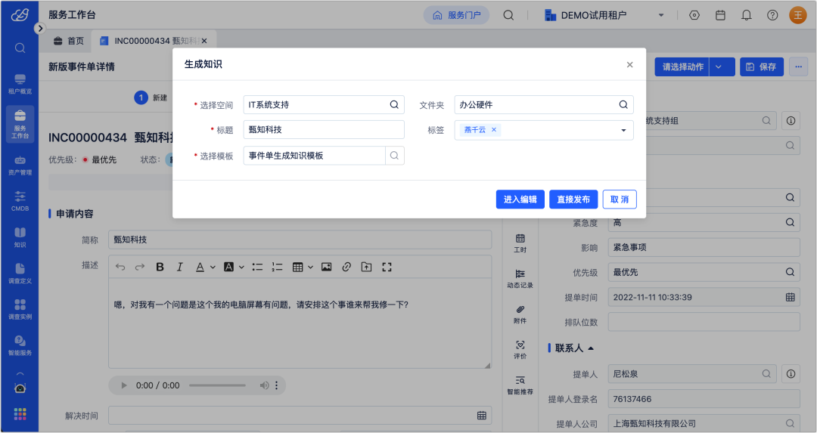
Task: Expand the 标签 dropdown arrow
Action: pos(623,130)
